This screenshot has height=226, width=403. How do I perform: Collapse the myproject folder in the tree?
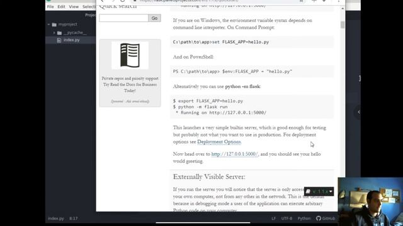pos(48,24)
